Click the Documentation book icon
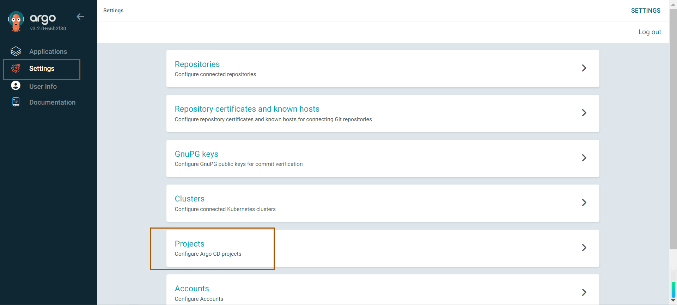Viewport: 677px width, 305px height. pyautogui.click(x=16, y=102)
